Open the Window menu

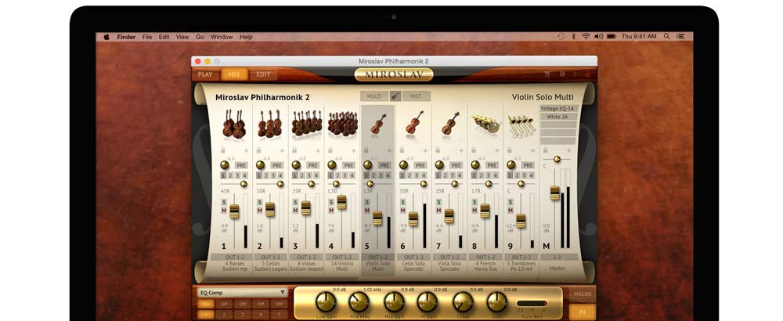tap(222, 37)
